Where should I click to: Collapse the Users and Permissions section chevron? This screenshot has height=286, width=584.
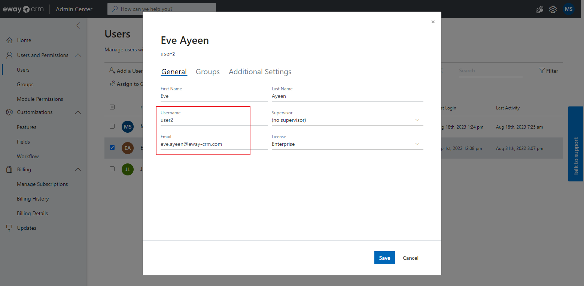click(x=78, y=55)
